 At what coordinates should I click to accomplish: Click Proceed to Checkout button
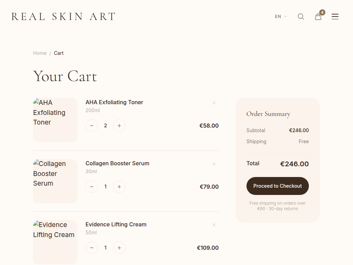(x=278, y=186)
